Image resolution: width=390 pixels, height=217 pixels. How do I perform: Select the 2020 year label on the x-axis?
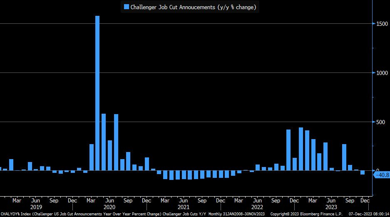point(109,207)
